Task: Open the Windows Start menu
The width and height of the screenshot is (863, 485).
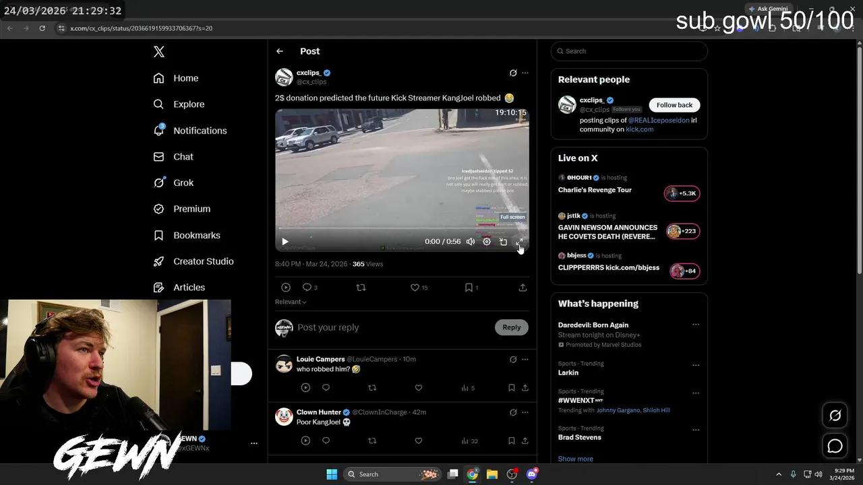Action: click(x=332, y=474)
